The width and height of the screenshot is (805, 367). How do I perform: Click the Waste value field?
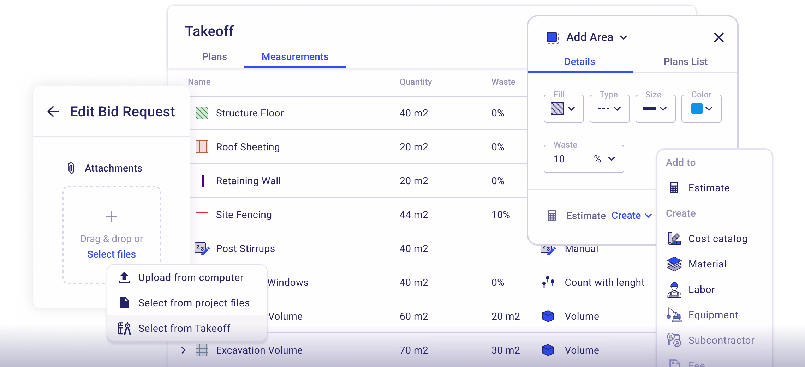[x=566, y=159]
